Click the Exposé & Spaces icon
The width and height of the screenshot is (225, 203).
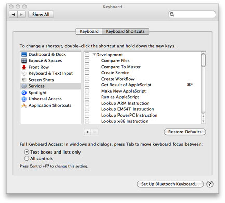[x=24, y=61]
